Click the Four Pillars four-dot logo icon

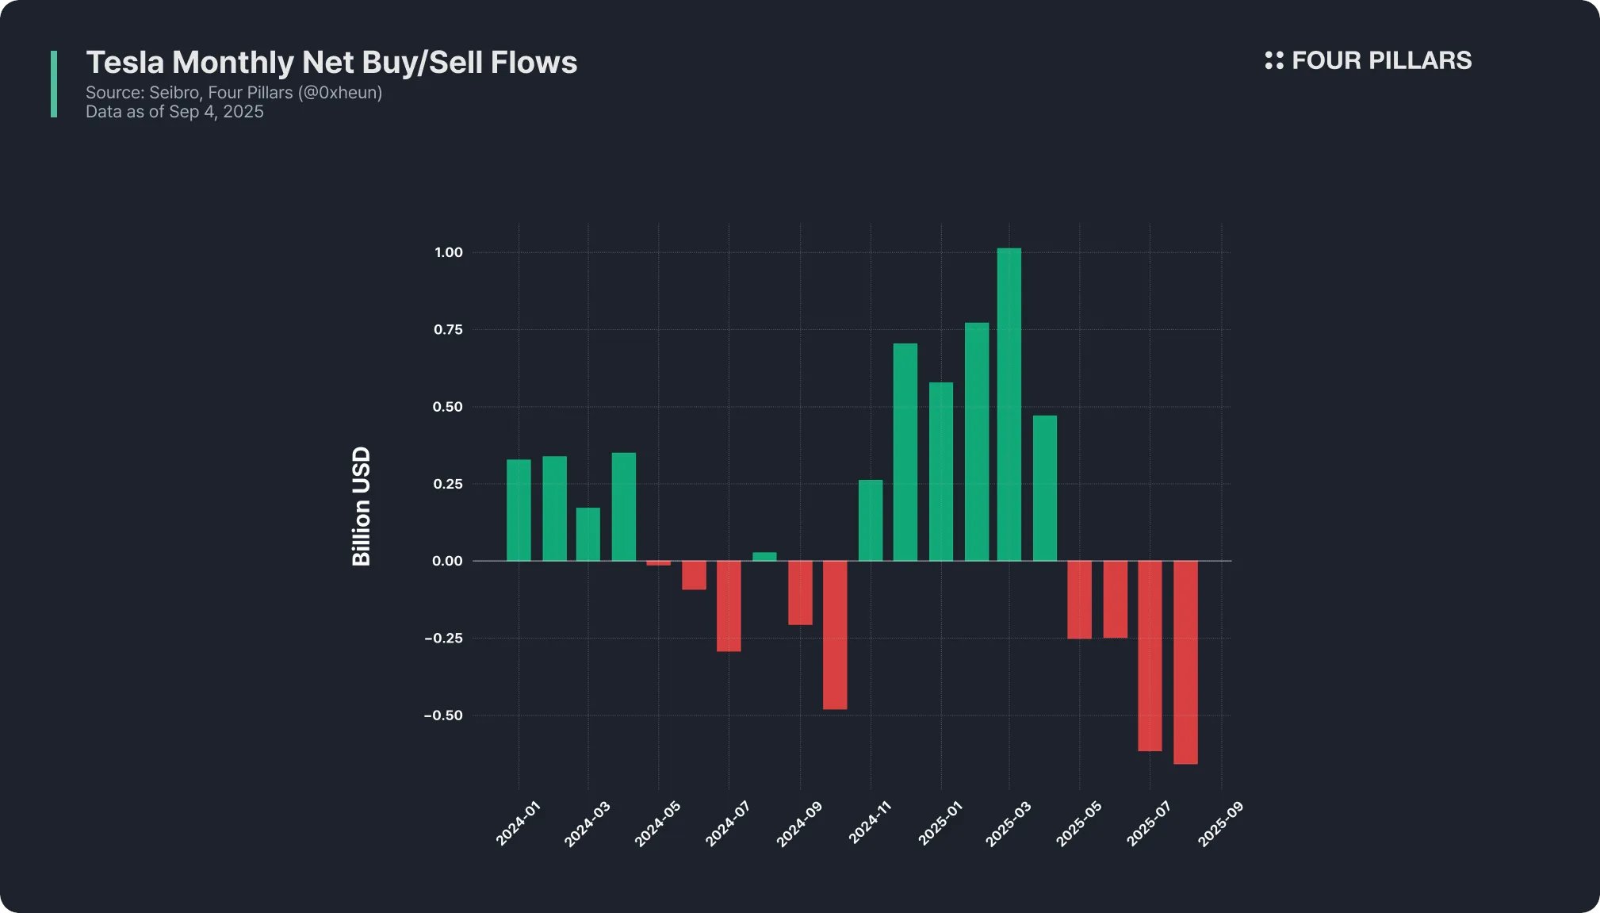click(1273, 60)
